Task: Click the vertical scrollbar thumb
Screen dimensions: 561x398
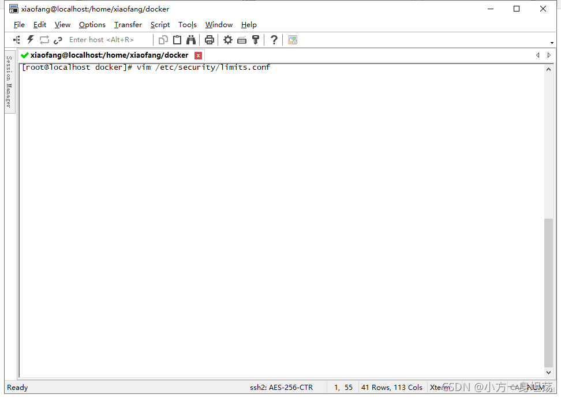Action: click(x=548, y=292)
